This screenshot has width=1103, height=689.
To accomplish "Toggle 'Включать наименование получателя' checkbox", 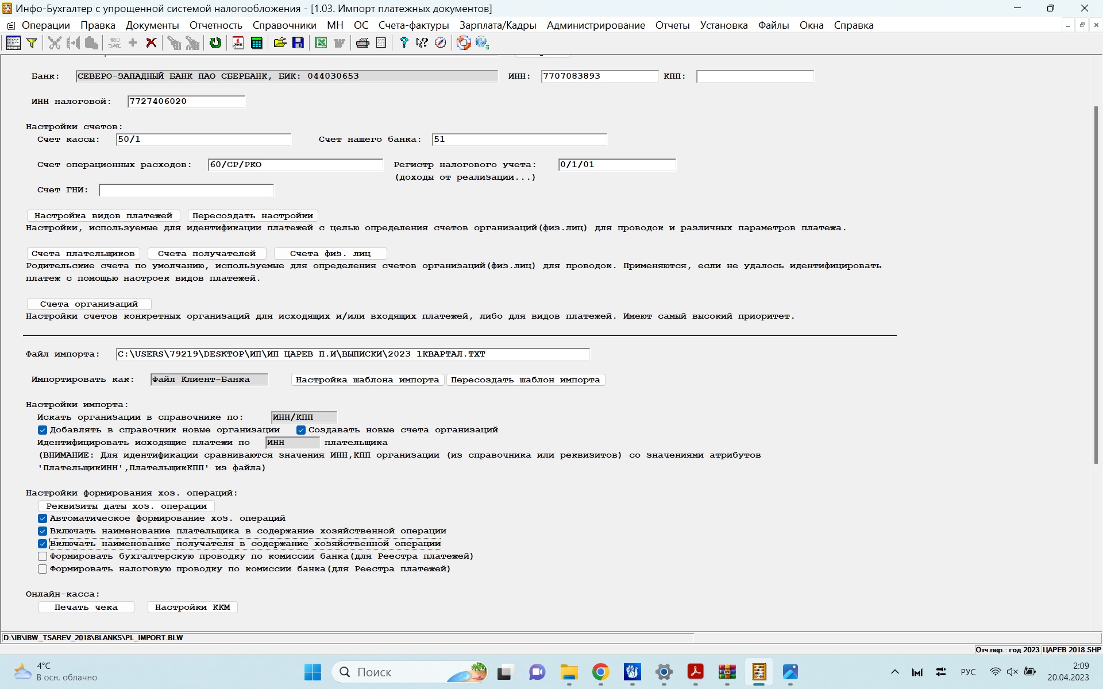I will click(43, 544).
